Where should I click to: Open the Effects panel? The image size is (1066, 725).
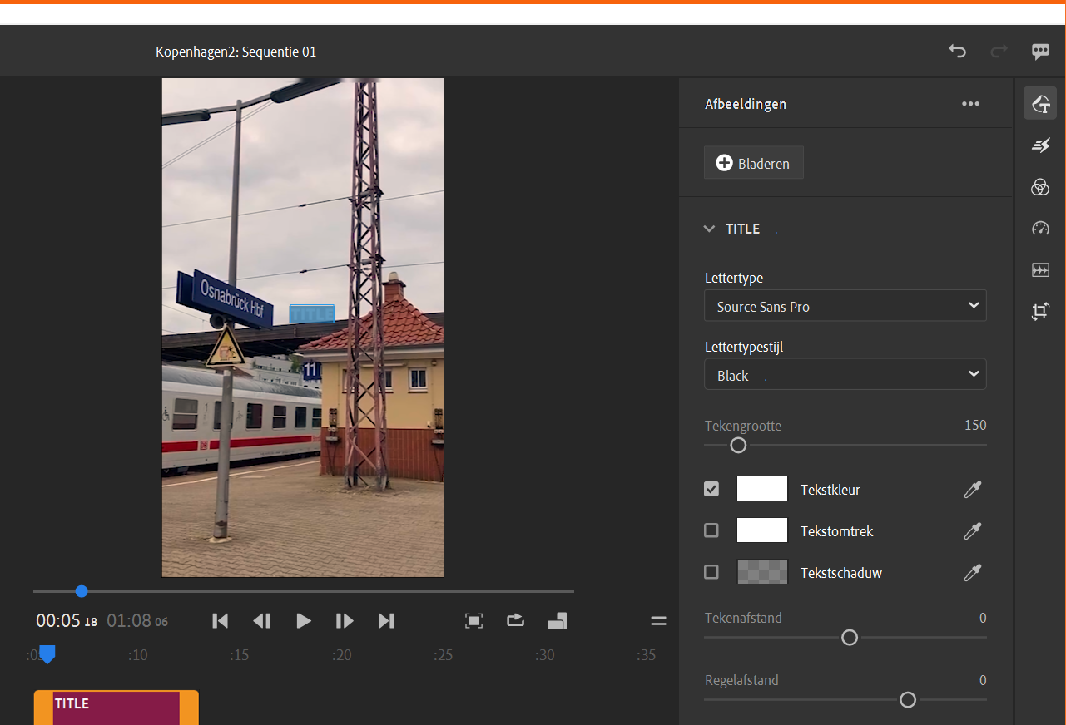1040,145
